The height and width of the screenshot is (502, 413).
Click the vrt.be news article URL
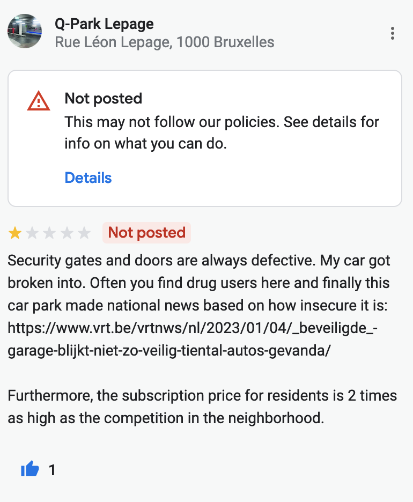(x=193, y=327)
